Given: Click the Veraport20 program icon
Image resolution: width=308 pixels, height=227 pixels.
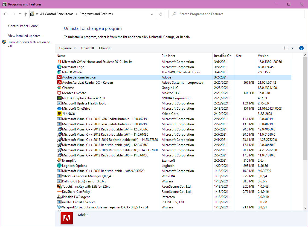Looking at the screenshot, I should [x=59, y=207].
